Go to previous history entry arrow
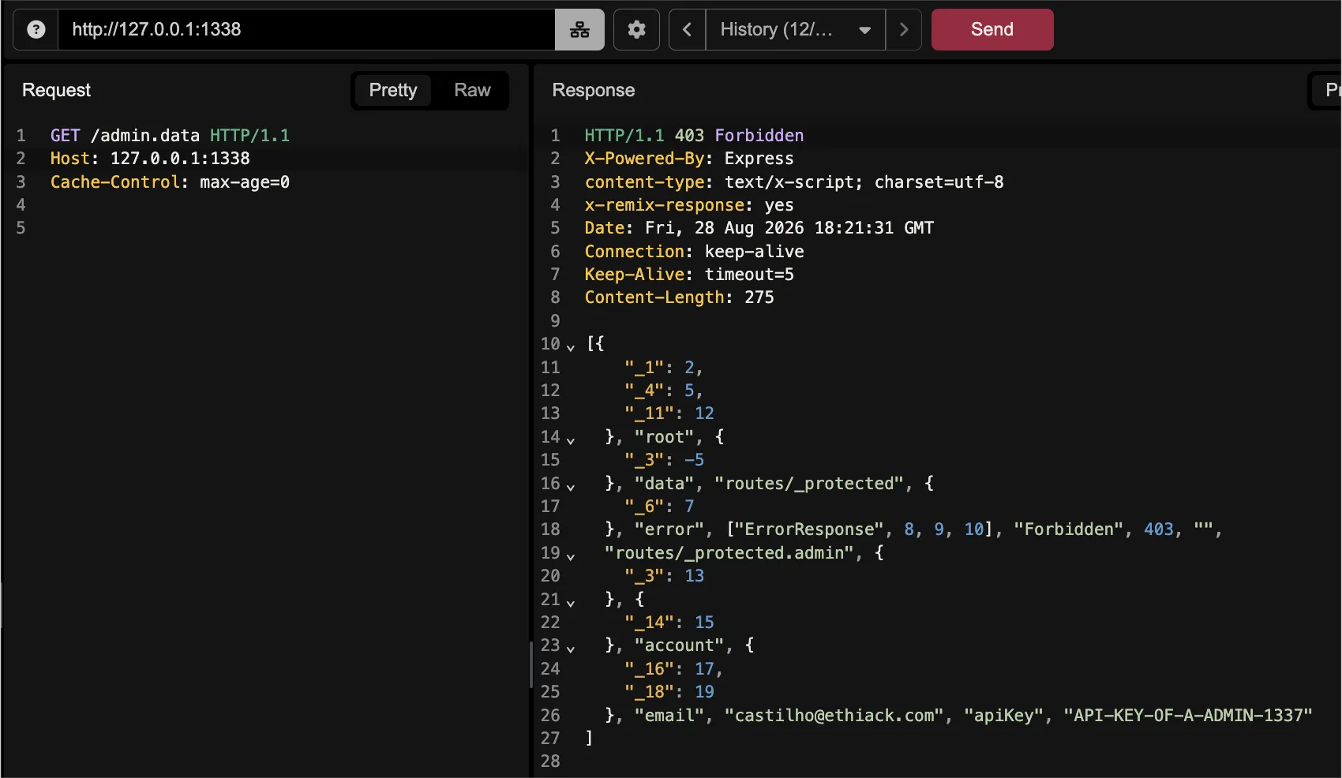The height and width of the screenshot is (778, 1342). click(x=687, y=30)
